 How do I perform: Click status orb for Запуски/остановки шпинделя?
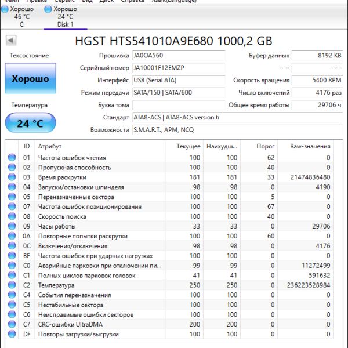pos(12,187)
